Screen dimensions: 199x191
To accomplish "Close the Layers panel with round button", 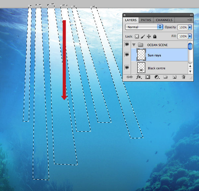I will pos(124,15).
